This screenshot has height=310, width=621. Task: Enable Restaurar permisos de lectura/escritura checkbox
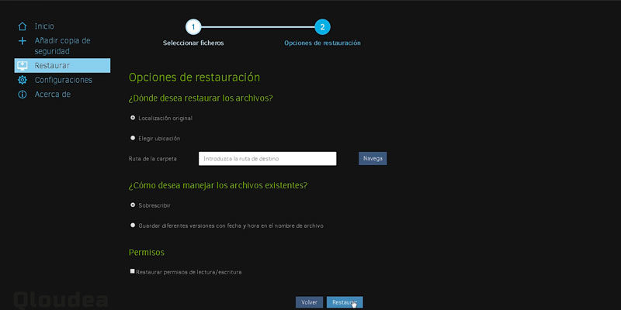coord(132,272)
